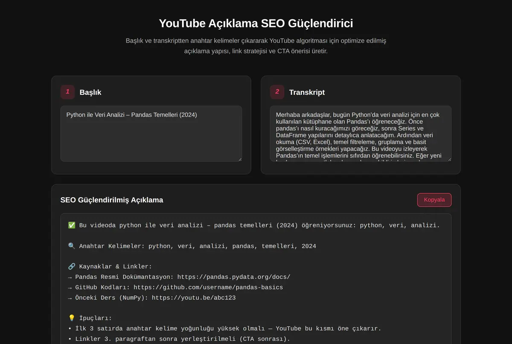This screenshot has height=344, width=512.
Task: Click the page title YouTube Açıklama SEO Güçlendirici
Action: pos(256,23)
